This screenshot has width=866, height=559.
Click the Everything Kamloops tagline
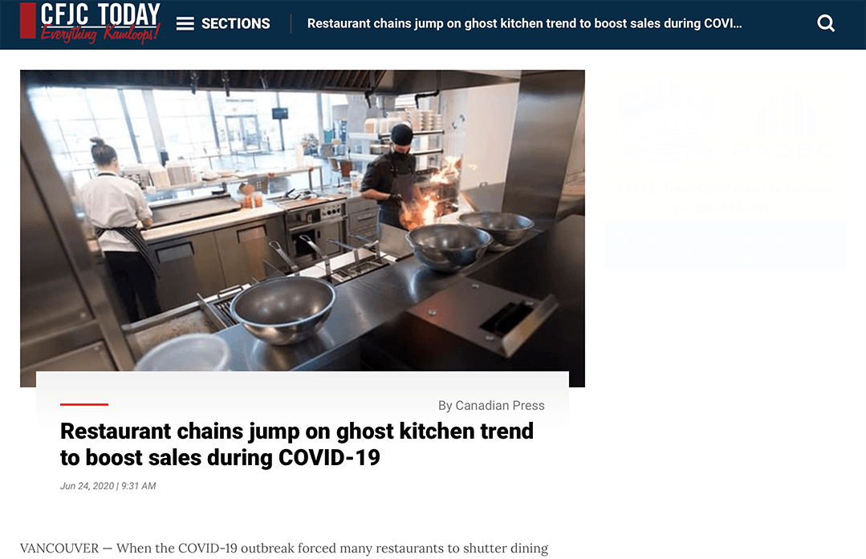100,33
